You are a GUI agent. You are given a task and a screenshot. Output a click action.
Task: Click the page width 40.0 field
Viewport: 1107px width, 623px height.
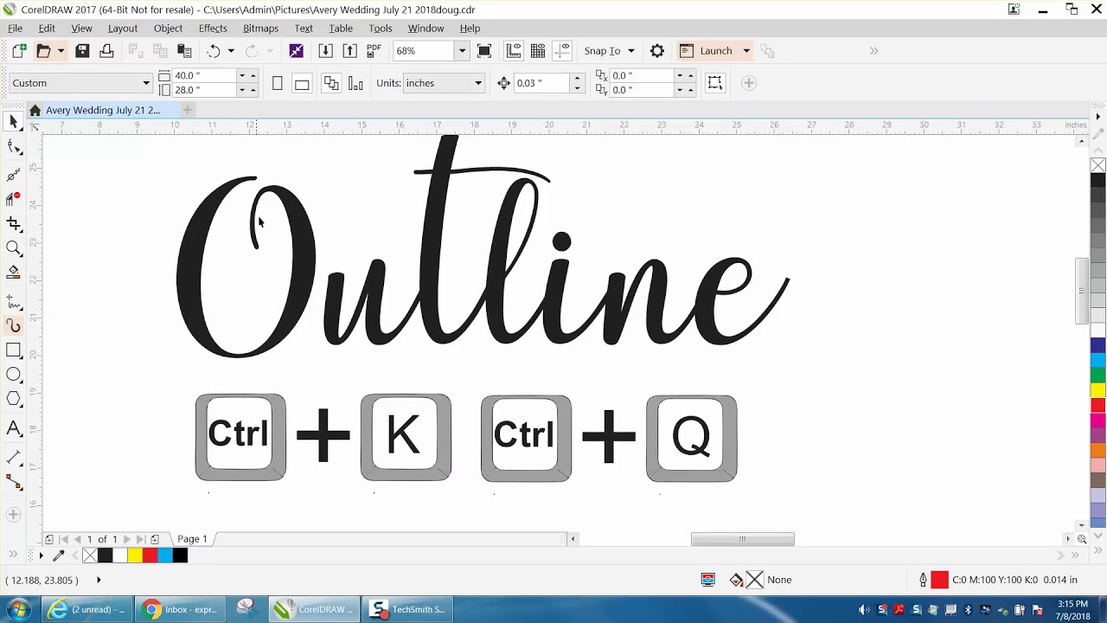204,75
